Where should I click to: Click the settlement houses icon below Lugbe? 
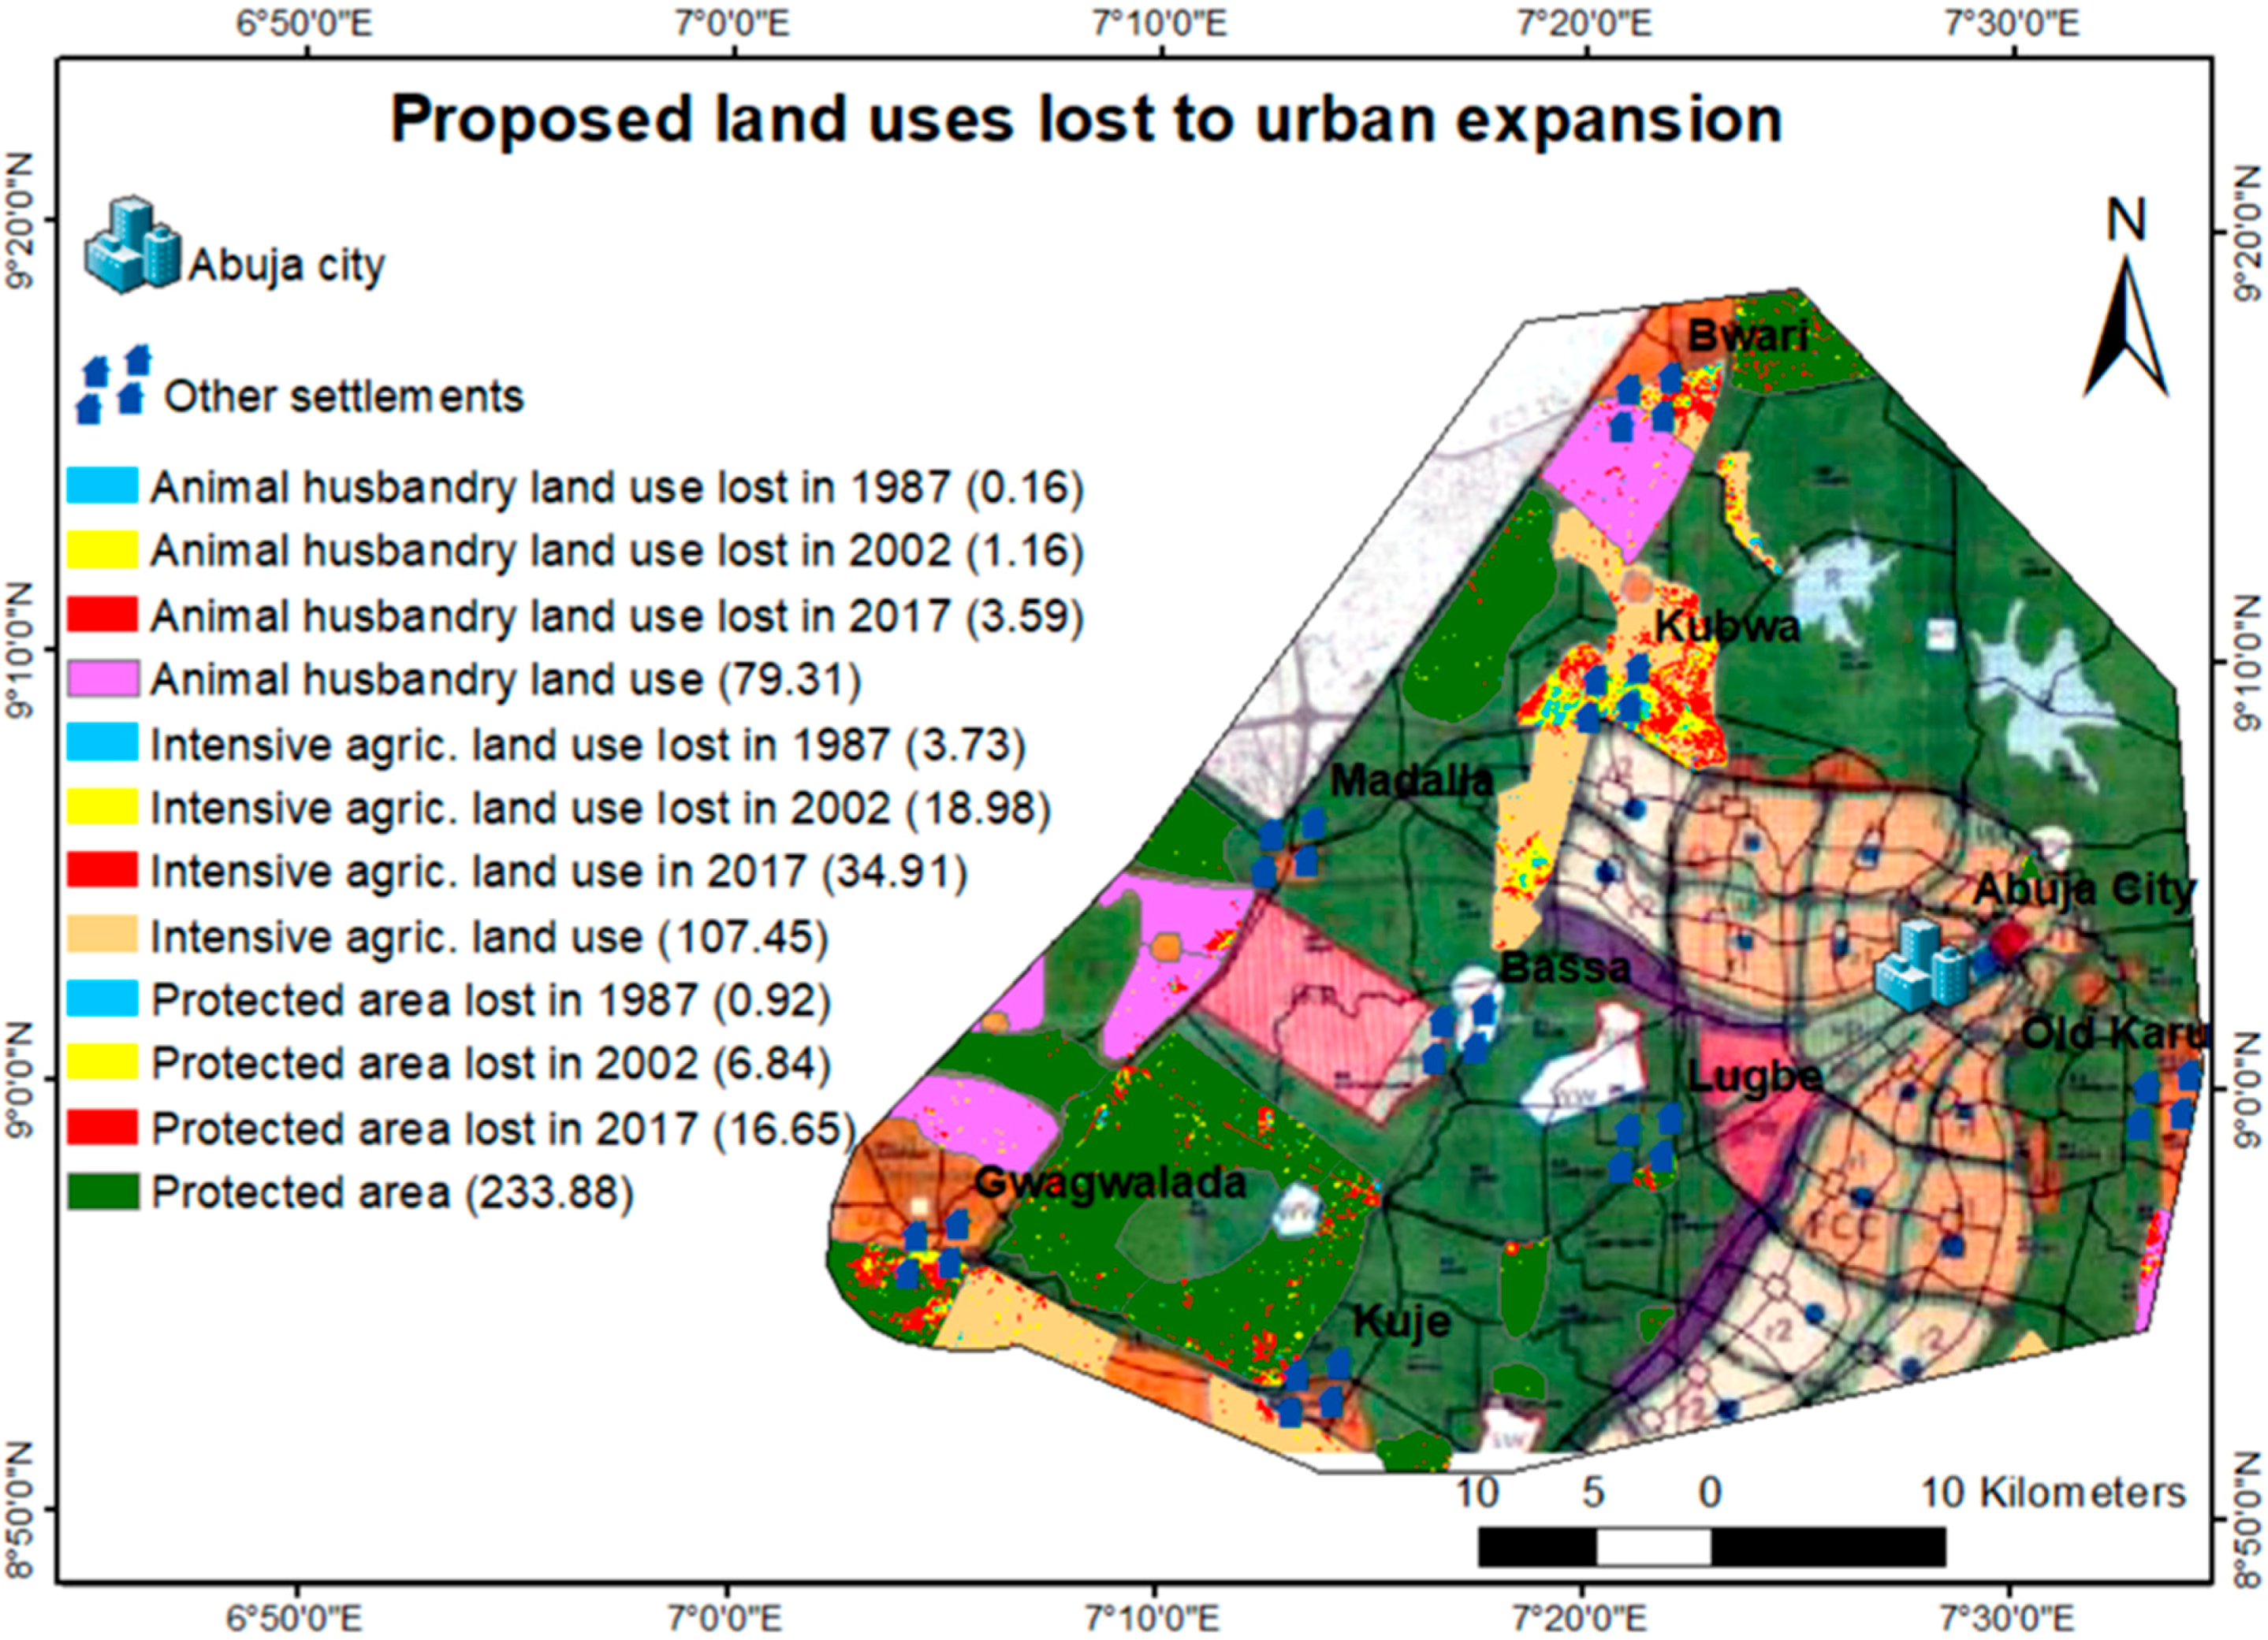point(1645,1141)
